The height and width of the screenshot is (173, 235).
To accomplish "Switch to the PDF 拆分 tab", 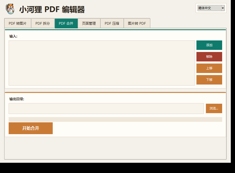I will (43, 23).
